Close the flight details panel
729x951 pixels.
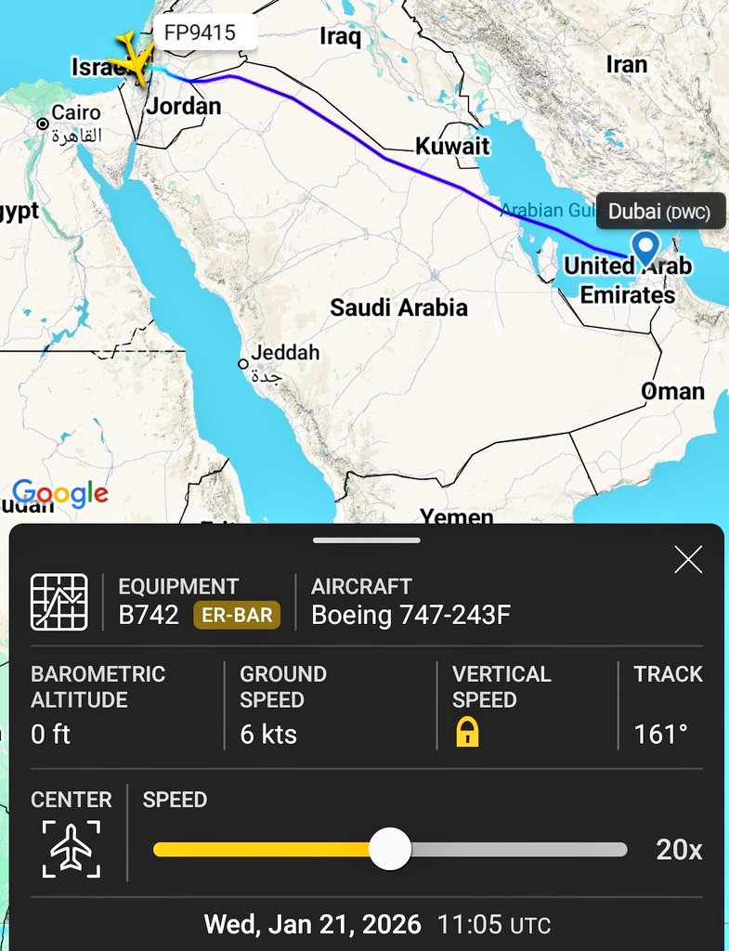click(x=688, y=560)
